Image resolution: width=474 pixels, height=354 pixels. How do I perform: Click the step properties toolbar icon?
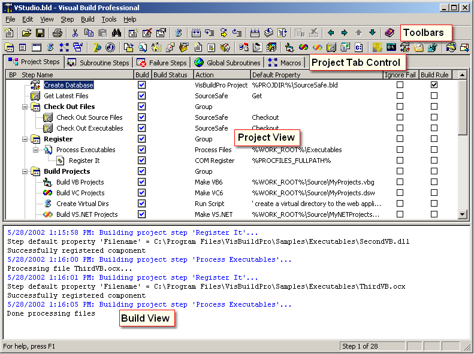(161, 32)
